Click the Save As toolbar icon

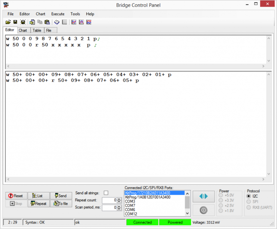click(x=23, y=22)
